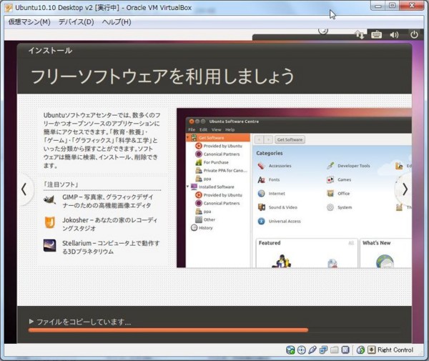The height and width of the screenshot is (361, 429).
Task: Close the VirtualBox window
Action: coord(412,6)
